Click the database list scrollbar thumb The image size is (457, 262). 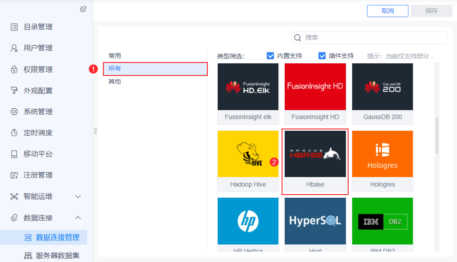[437, 135]
